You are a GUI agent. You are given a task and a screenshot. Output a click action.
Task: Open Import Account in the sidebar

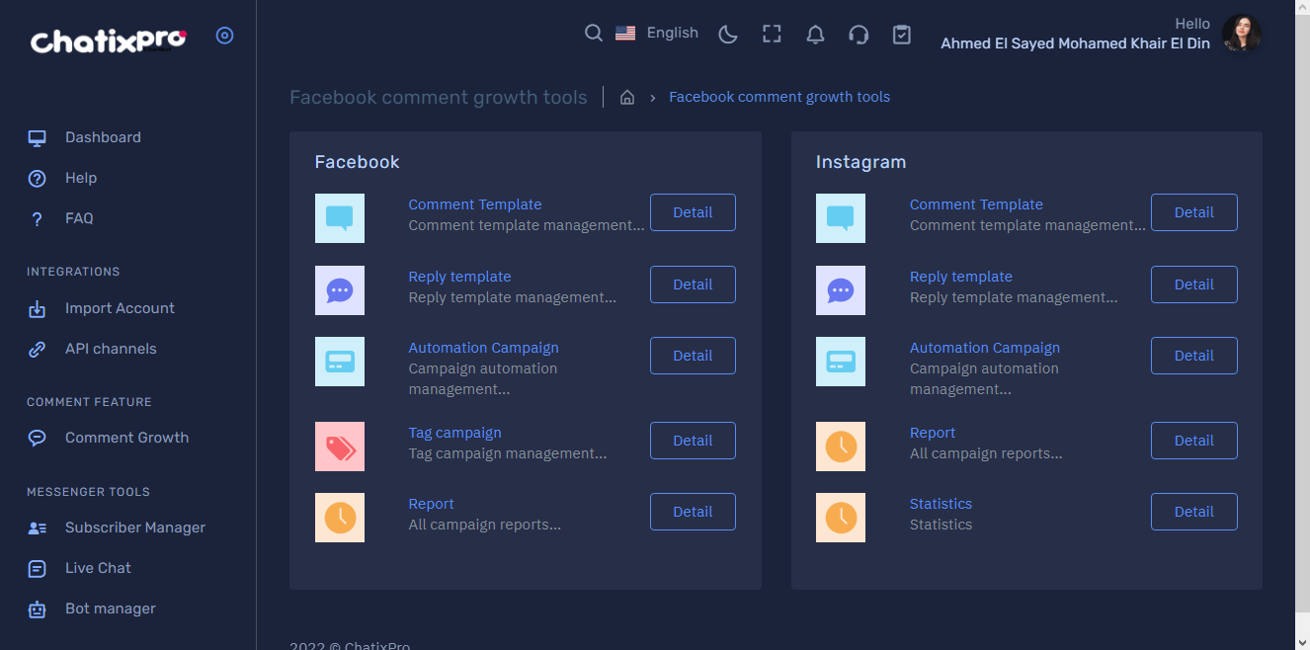point(120,308)
